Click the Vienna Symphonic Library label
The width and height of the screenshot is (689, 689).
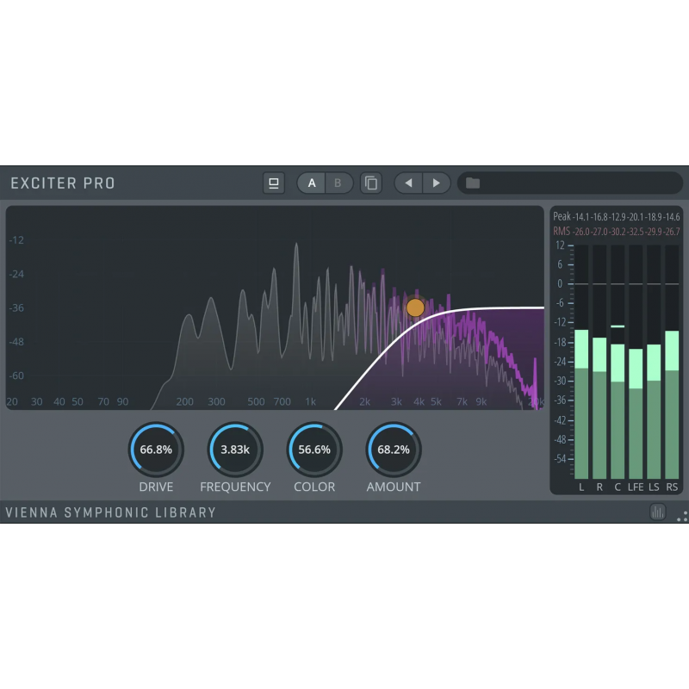pos(110,512)
